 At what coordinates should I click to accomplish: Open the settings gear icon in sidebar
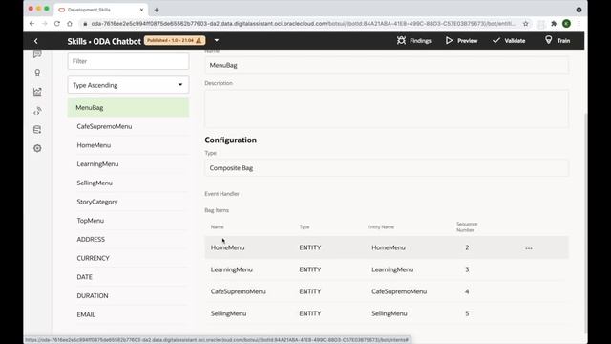click(37, 148)
